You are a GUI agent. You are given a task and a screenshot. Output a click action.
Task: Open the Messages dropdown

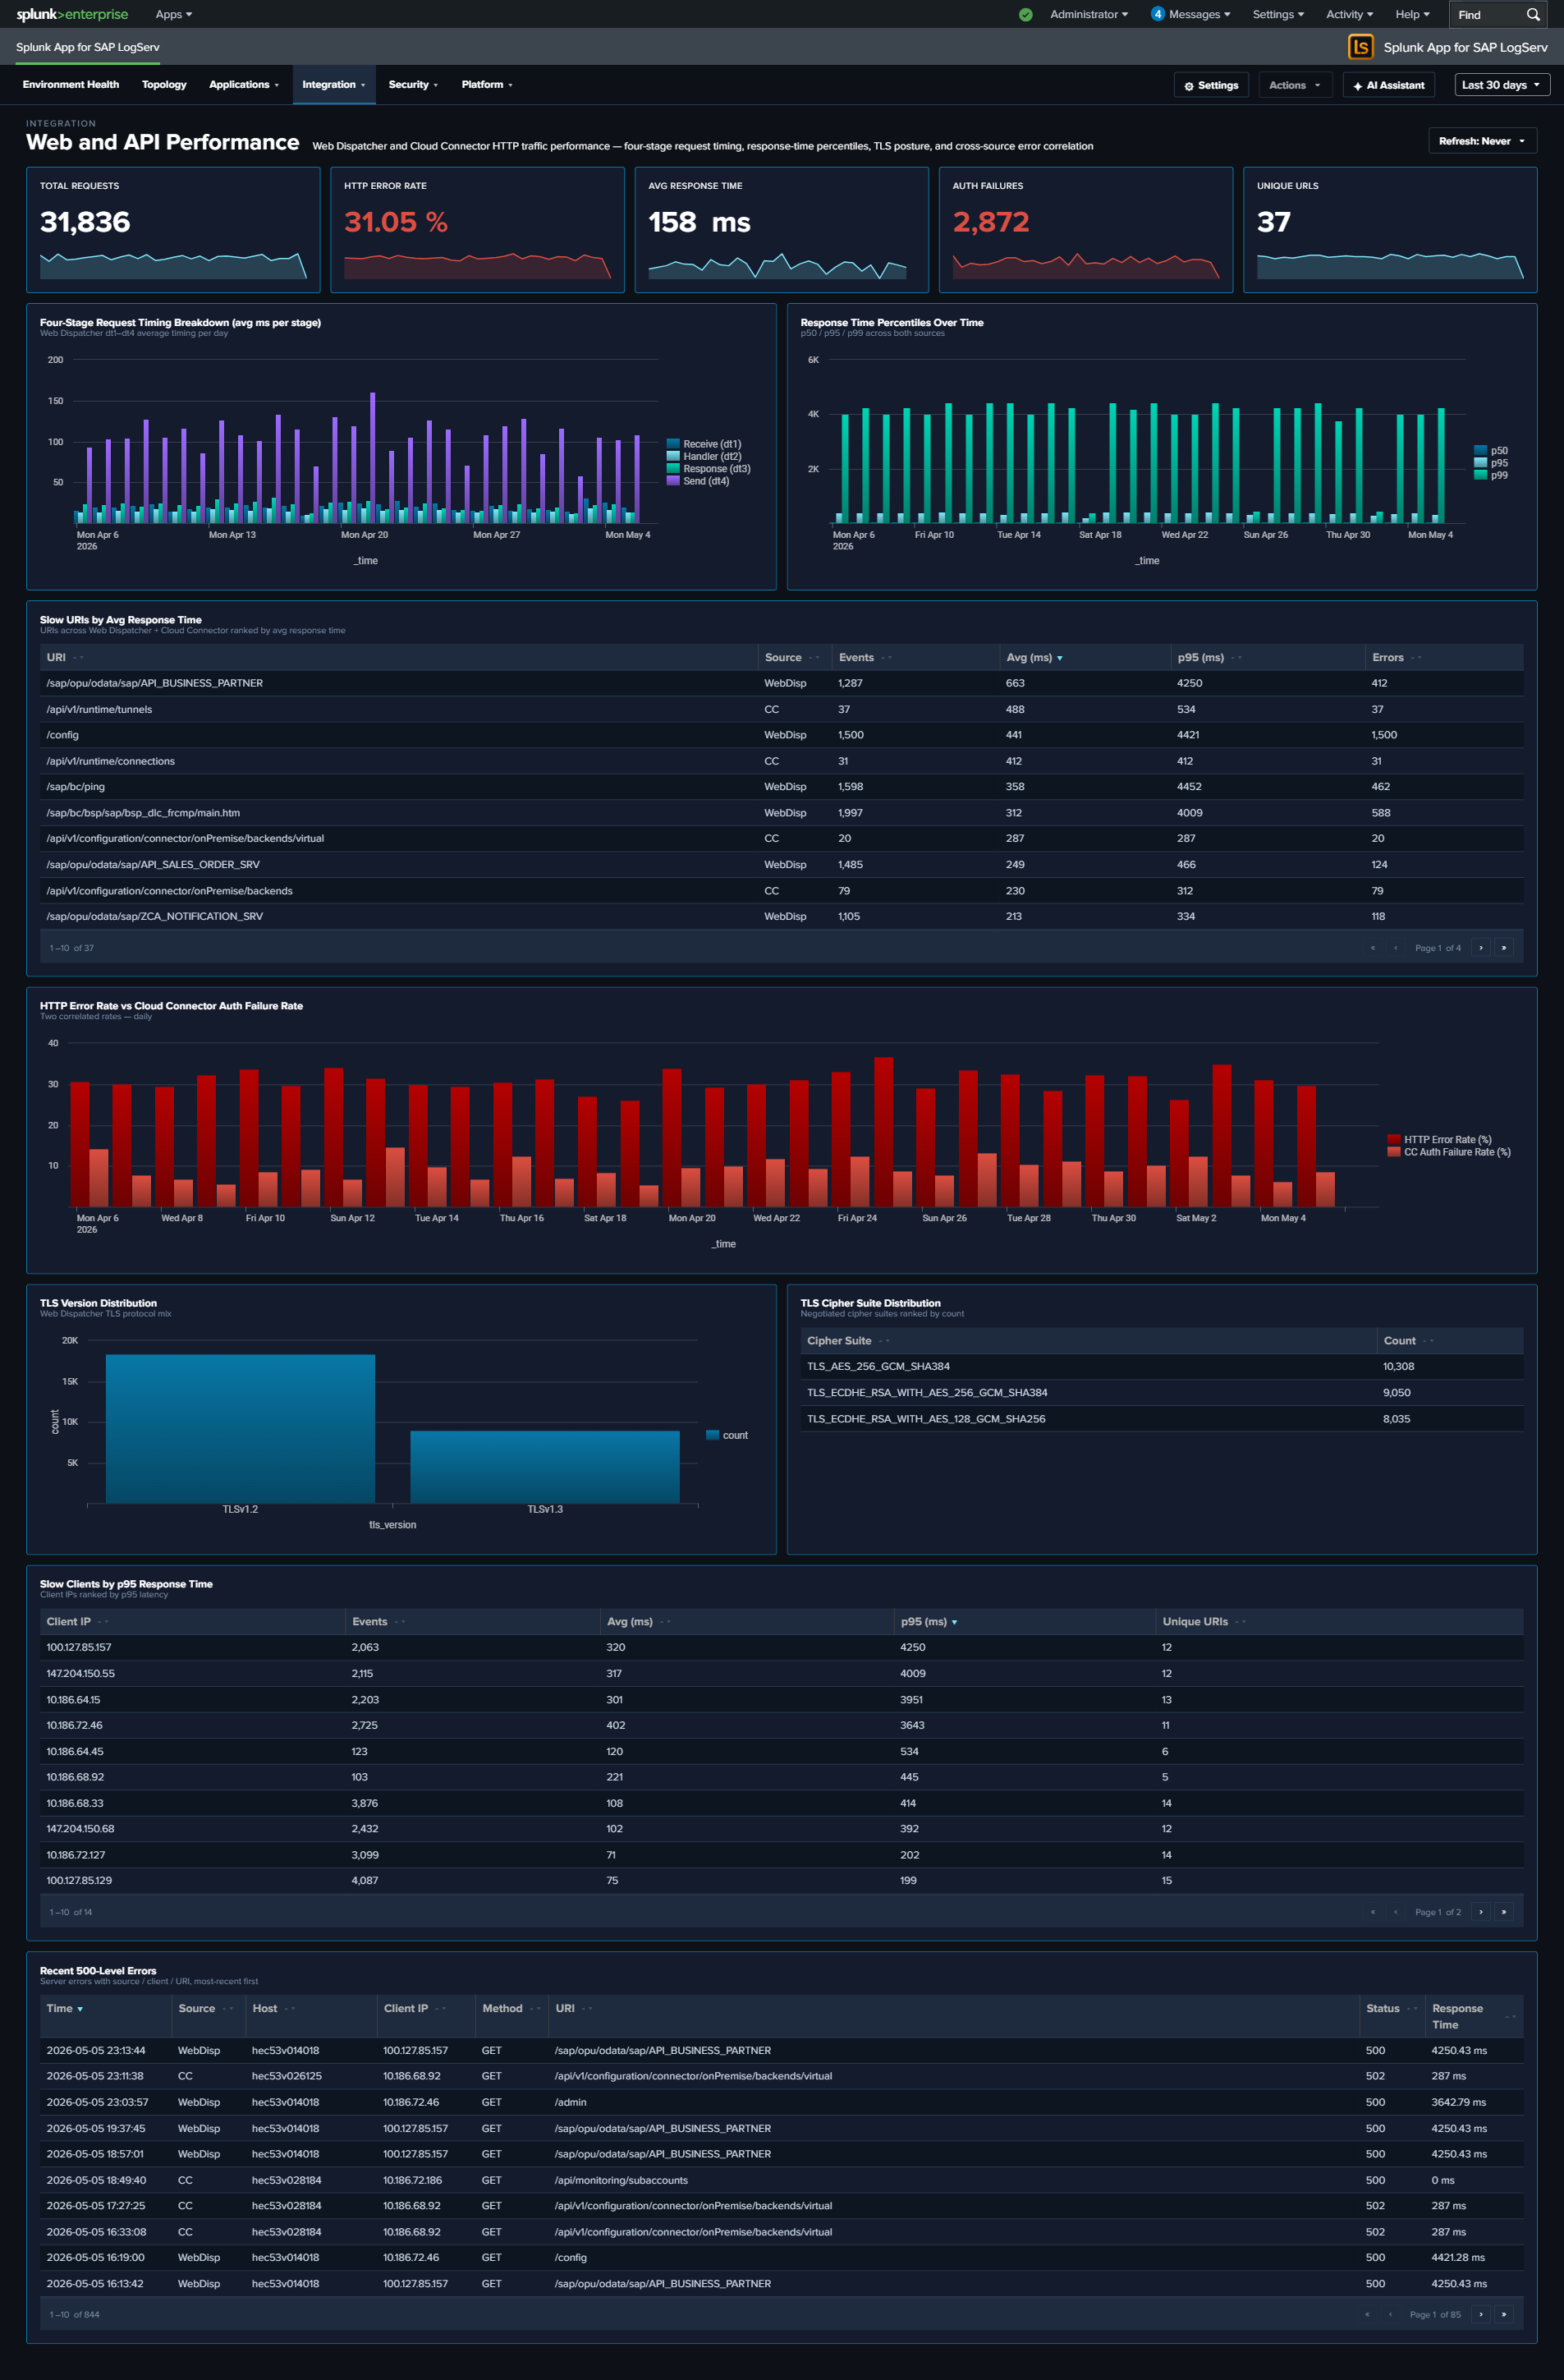pyautogui.click(x=1200, y=14)
